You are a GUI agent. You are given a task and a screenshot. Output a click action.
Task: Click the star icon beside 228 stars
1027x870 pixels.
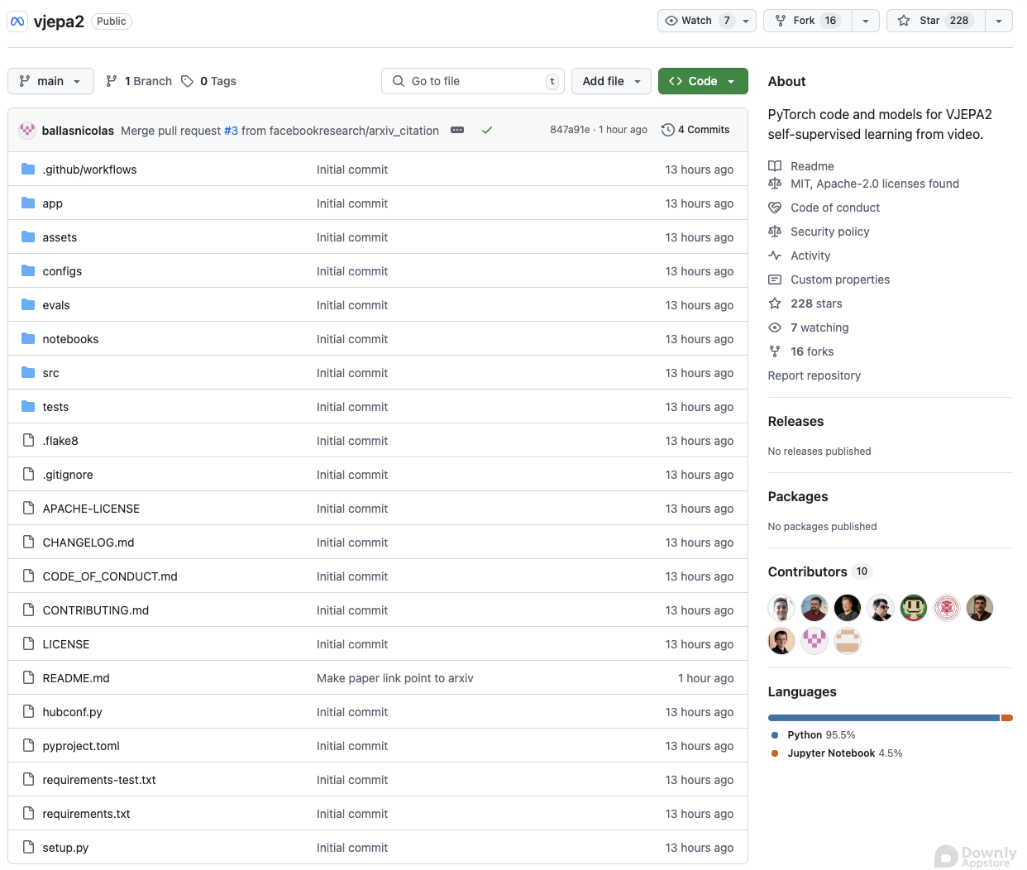(775, 304)
